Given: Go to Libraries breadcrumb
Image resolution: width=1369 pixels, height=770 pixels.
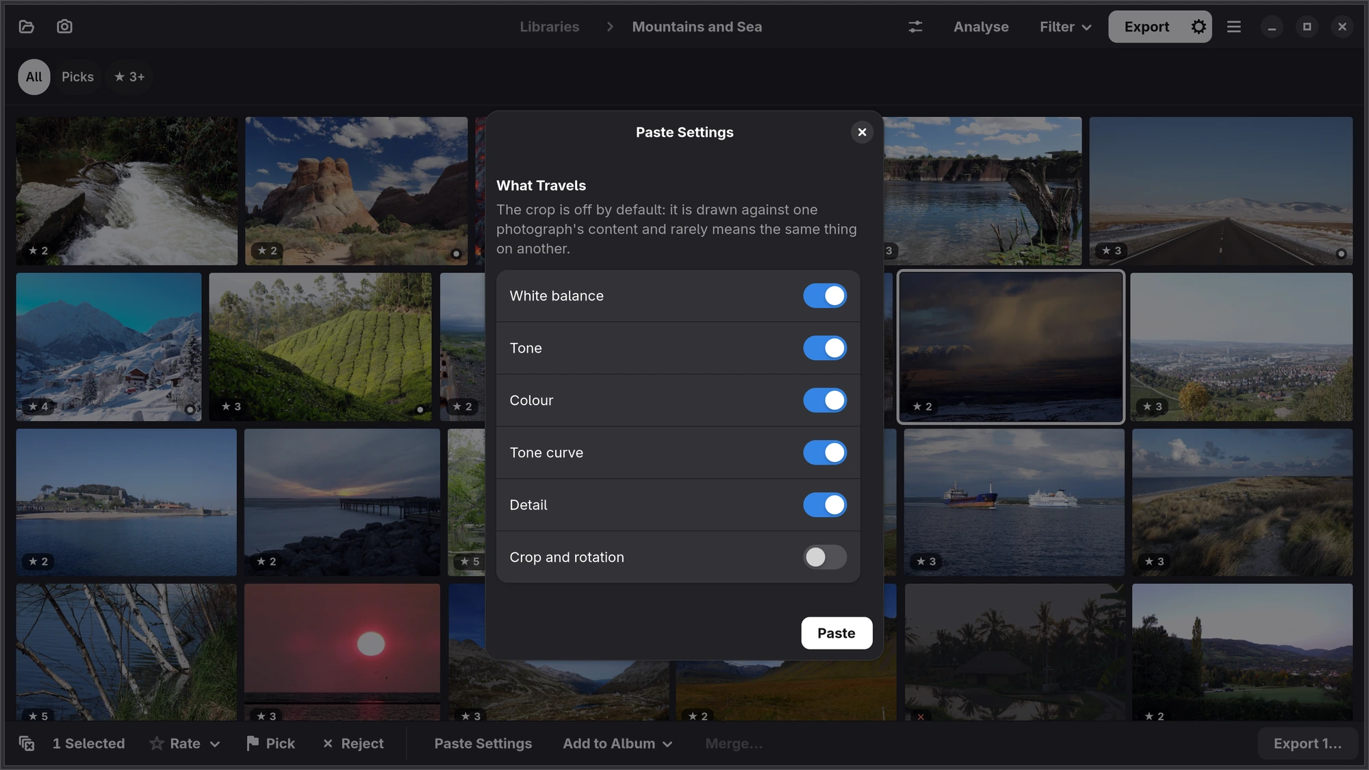Looking at the screenshot, I should click(549, 27).
